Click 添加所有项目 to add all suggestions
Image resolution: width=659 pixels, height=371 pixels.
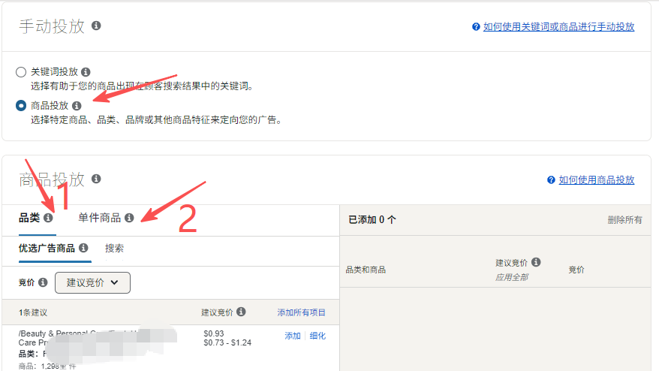click(x=301, y=312)
